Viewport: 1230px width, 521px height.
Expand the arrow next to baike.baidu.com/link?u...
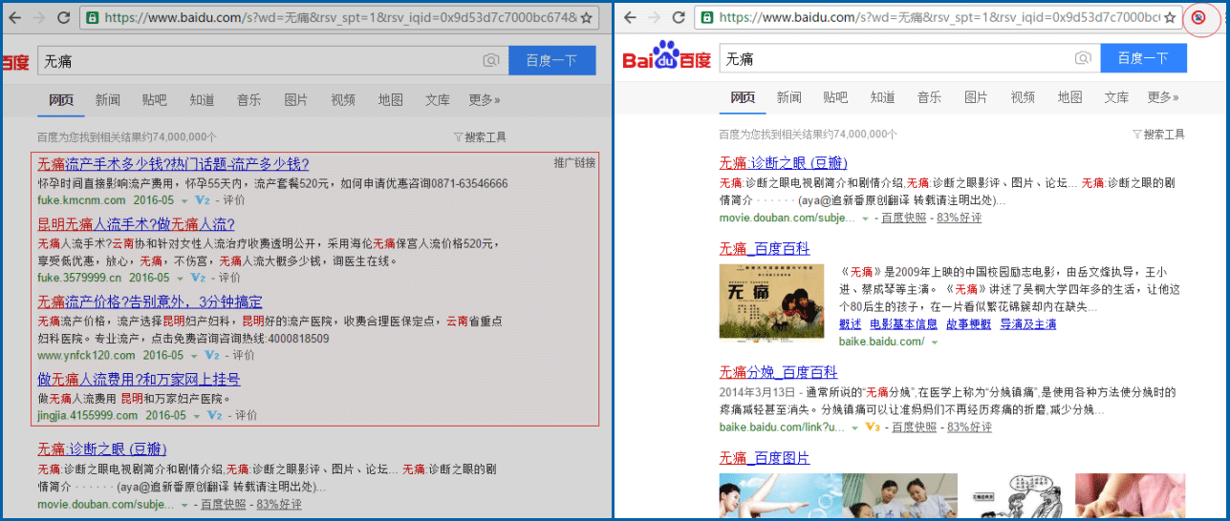[854, 427]
